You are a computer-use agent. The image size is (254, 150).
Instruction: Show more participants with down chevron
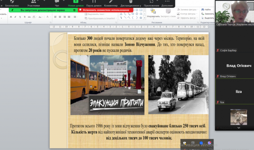point(239,128)
